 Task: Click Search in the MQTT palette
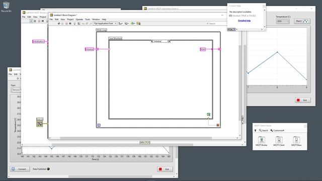tap(264, 131)
